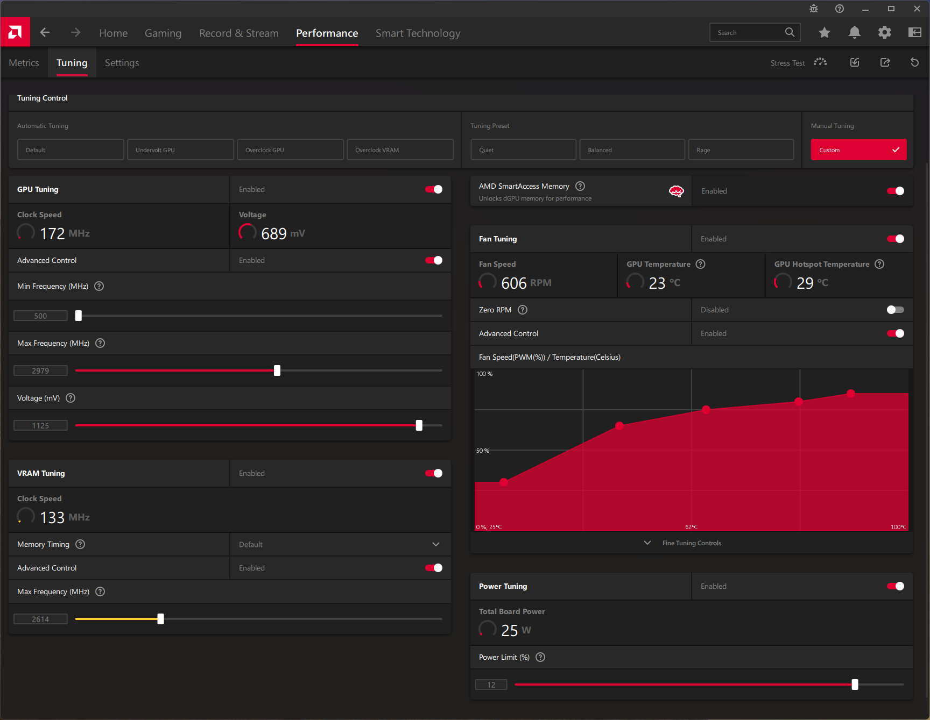Reset tuning with the undo icon
930x720 pixels.
point(914,62)
